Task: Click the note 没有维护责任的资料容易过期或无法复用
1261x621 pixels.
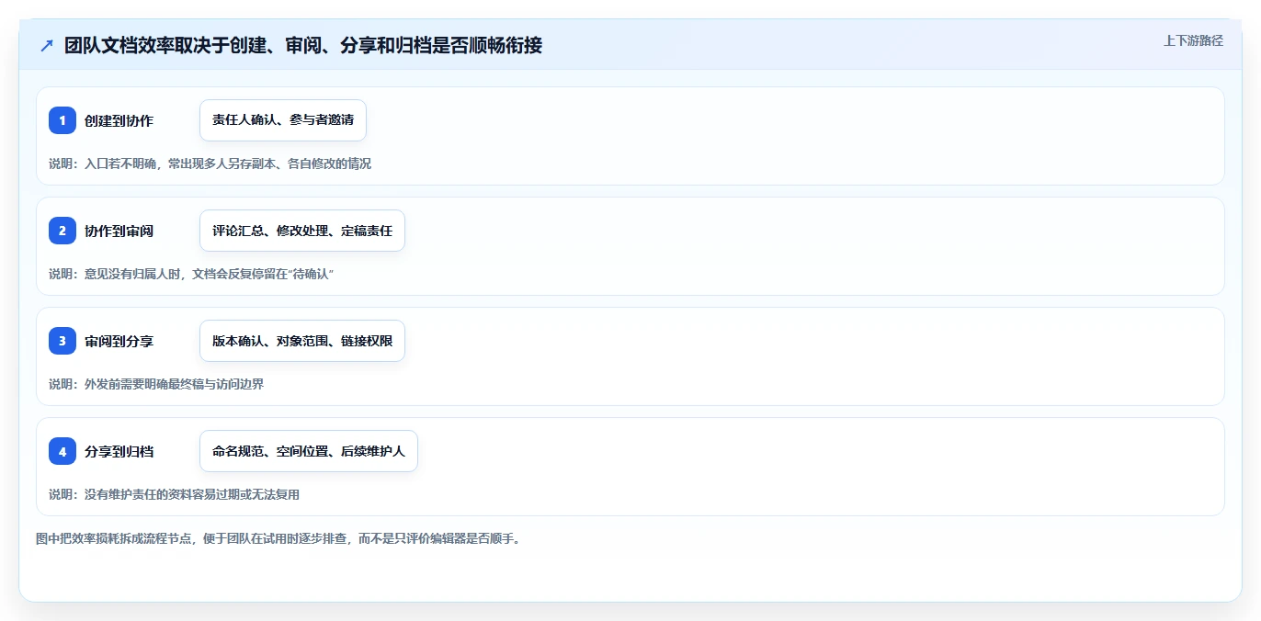Action: pyautogui.click(x=175, y=494)
